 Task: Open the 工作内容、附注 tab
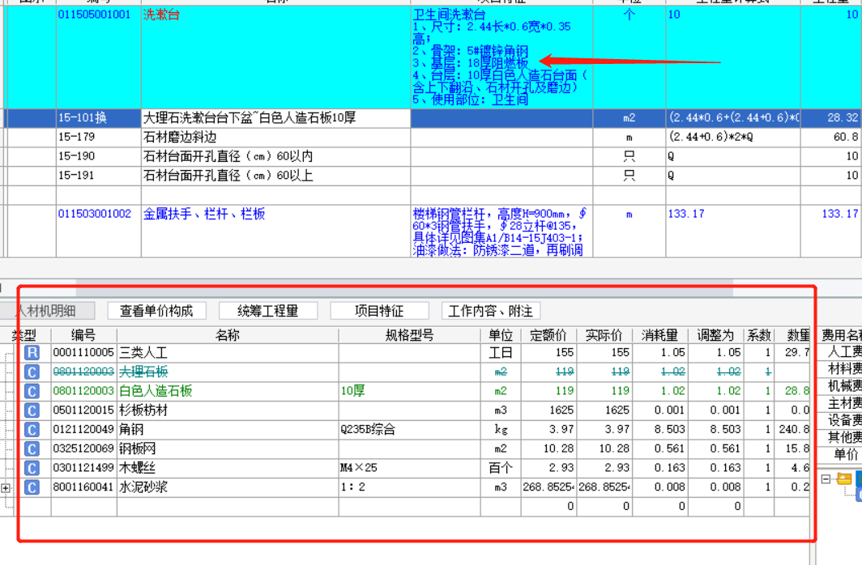click(491, 311)
